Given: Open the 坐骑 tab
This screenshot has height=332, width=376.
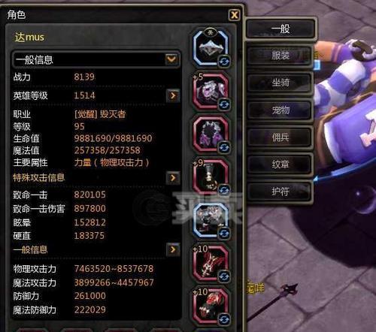Looking at the screenshot, I should 280,83.
